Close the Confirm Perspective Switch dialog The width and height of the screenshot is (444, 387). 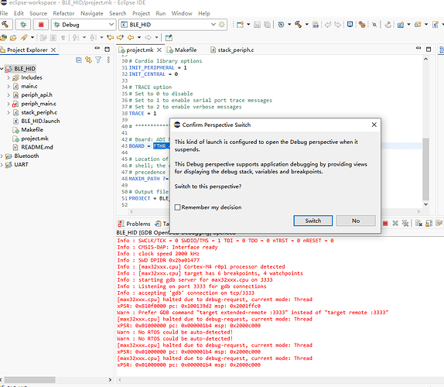(x=374, y=125)
